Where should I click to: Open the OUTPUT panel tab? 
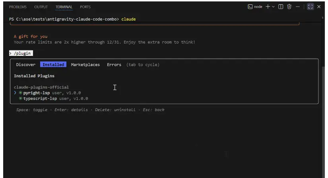[x=41, y=7]
